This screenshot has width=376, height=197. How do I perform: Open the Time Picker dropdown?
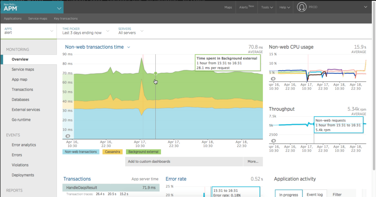86,31
